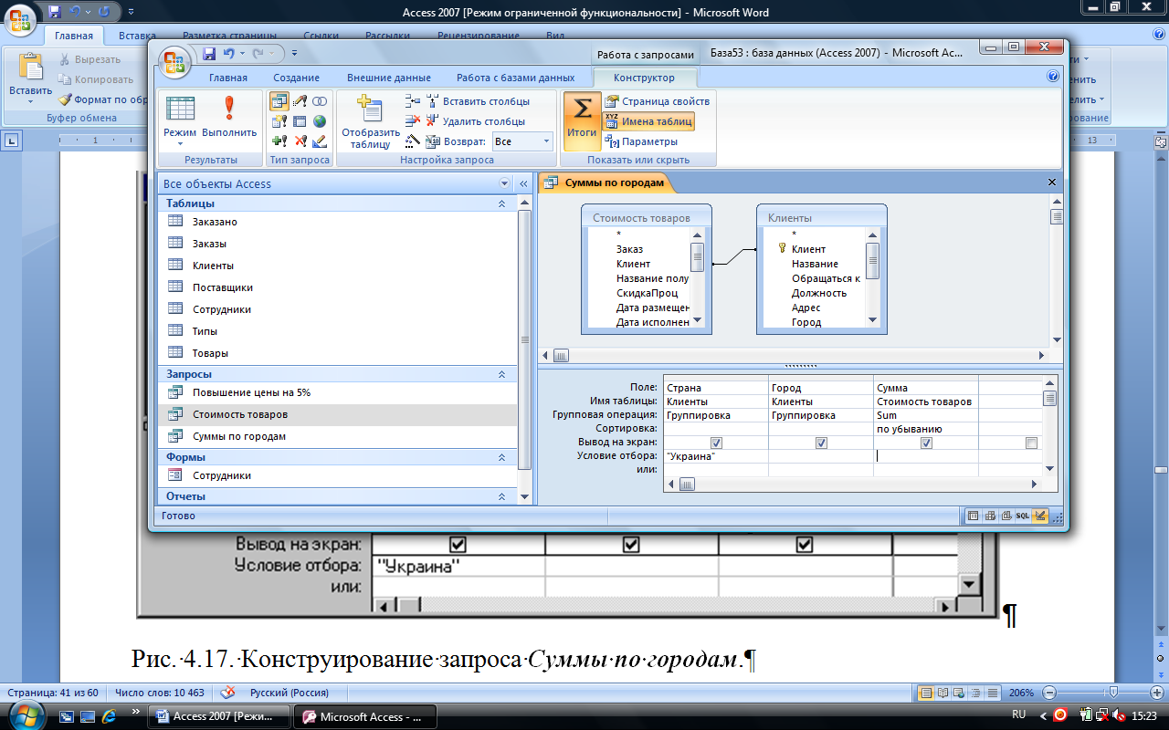
Task: Check Вывод на экран in empty fourth column
Action: 1031,443
